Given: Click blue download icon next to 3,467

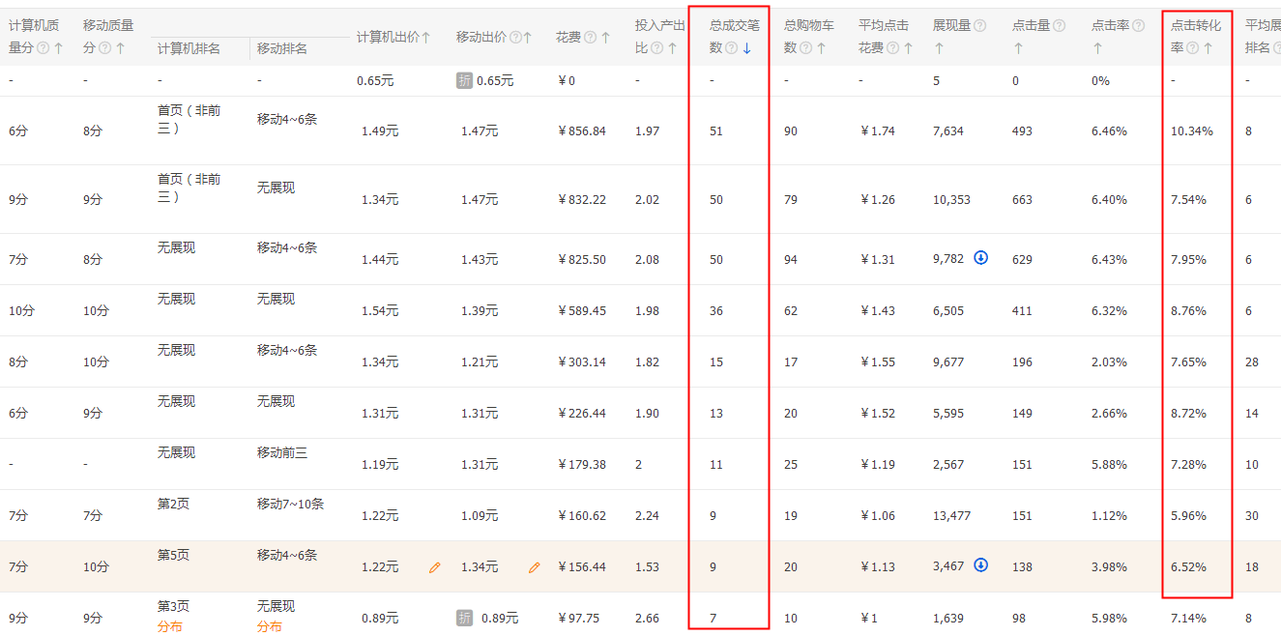Looking at the screenshot, I should coord(980,565).
